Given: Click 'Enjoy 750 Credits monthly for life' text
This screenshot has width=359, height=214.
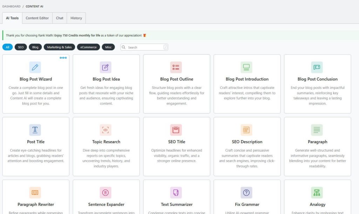Looking at the screenshot, I should tap(77, 35).
